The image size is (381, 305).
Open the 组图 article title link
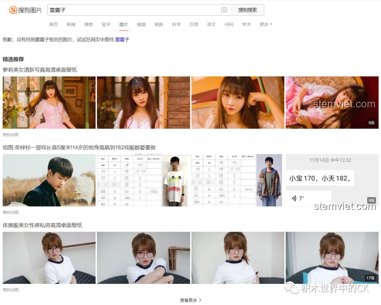point(79,148)
